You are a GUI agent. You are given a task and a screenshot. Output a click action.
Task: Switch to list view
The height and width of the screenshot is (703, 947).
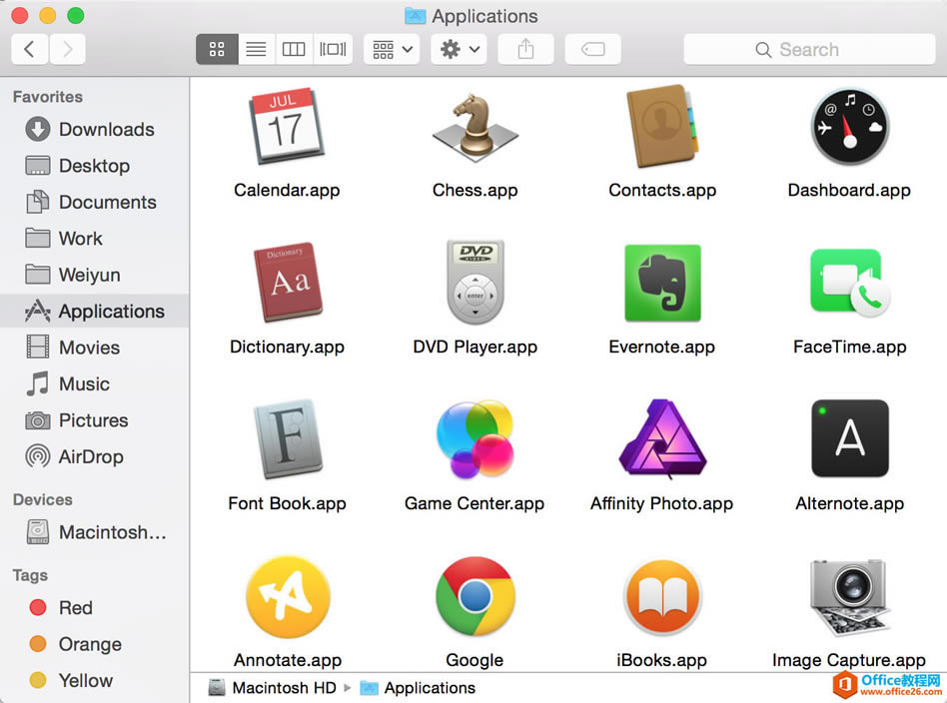point(256,48)
